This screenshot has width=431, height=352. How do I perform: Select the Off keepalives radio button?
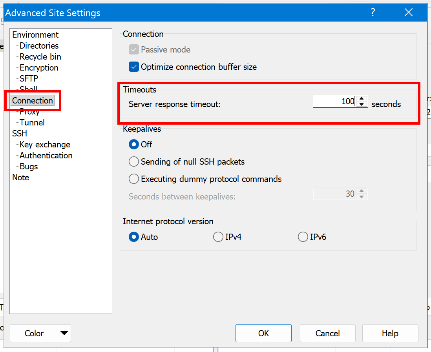(134, 144)
